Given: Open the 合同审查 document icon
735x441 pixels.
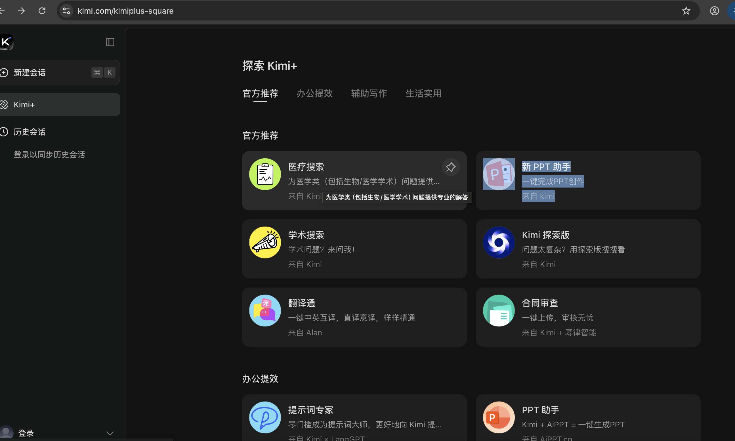Looking at the screenshot, I should pos(499,311).
